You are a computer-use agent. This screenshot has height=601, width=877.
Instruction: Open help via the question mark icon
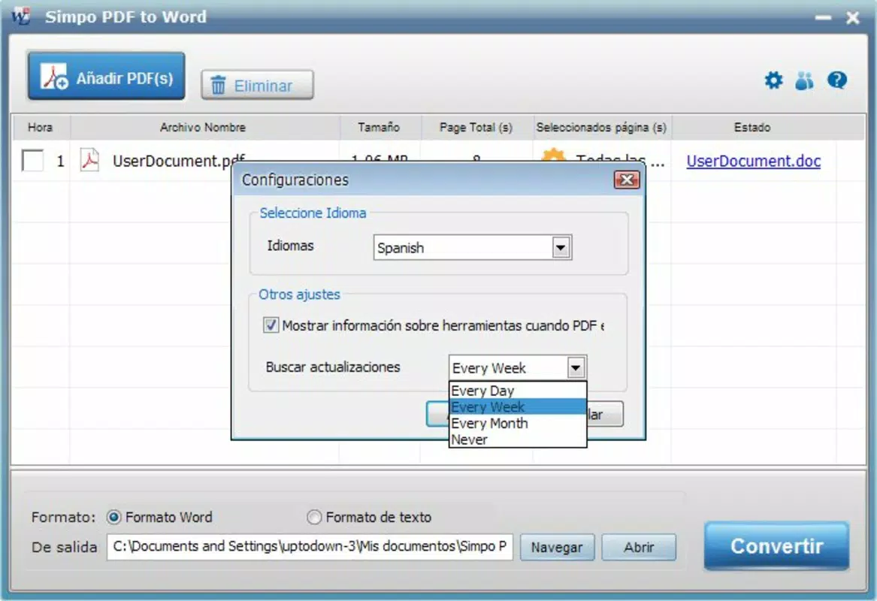click(836, 80)
